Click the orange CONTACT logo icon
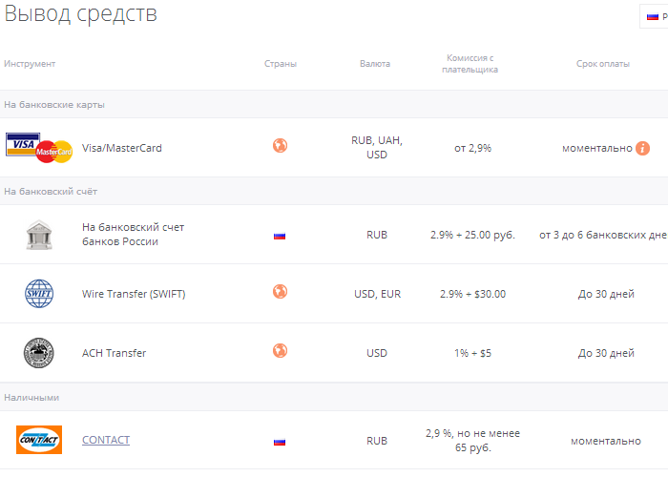This screenshot has height=477, width=668. 39,440
